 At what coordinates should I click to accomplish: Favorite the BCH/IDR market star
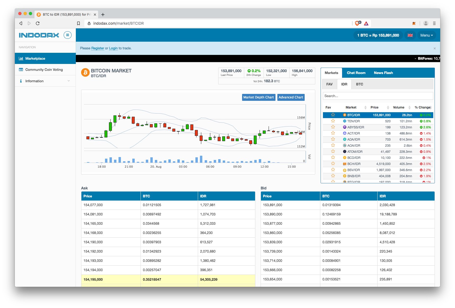(333, 164)
